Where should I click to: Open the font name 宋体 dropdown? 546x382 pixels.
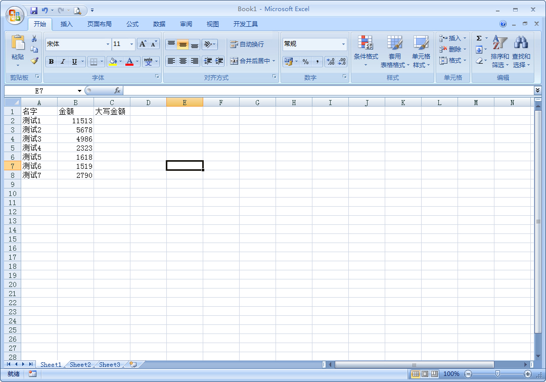[108, 44]
